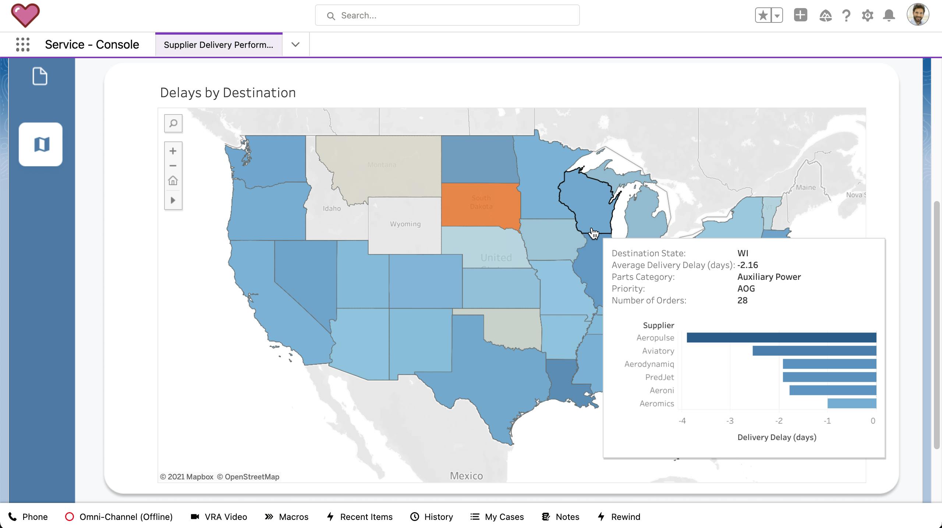Reset the map view with the home icon

pos(173,181)
